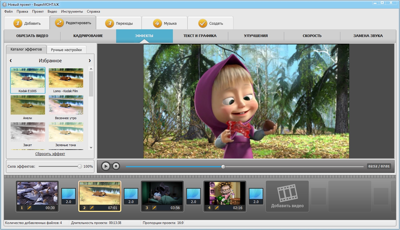The height and width of the screenshot is (230, 400).
Task: Apply the Зеленые тона effect
Action: click(x=66, y=135)
